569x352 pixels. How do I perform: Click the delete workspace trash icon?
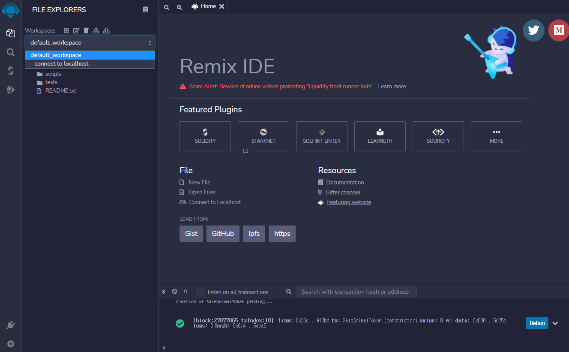tap(86, 30)
